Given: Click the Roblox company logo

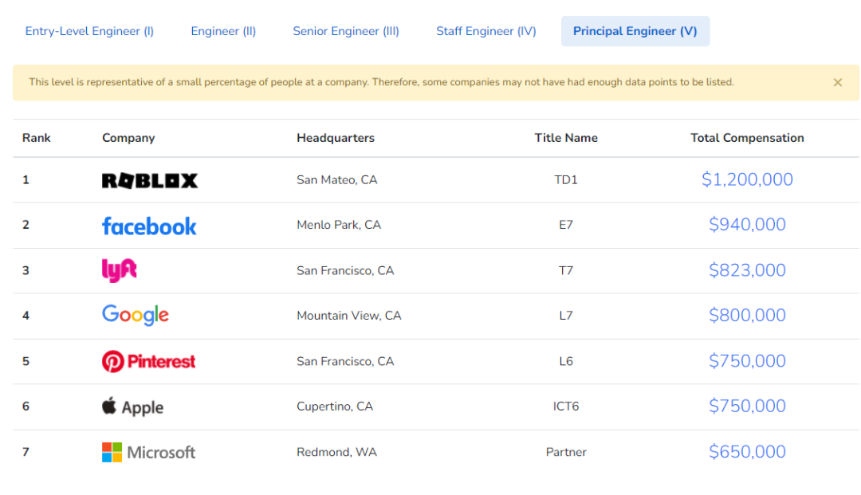Looking at the screenshot, I should [150, 180].
